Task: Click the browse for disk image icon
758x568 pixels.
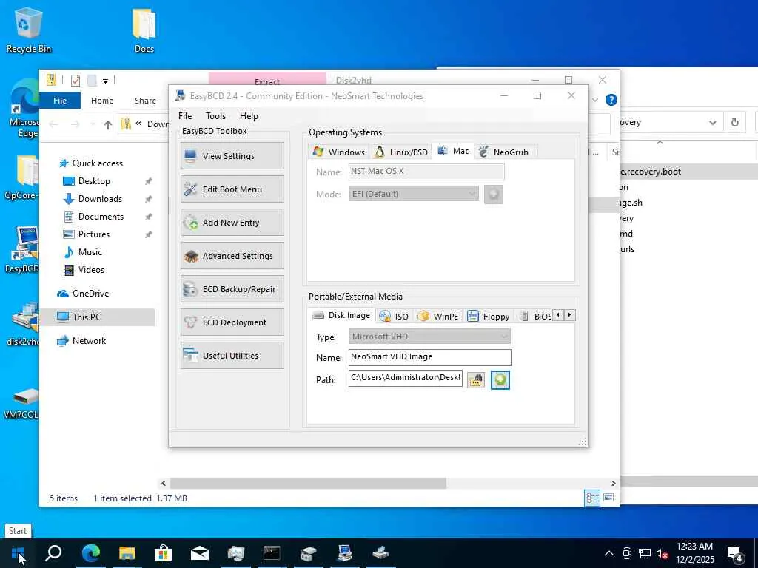Action: (x=476, y=379)
